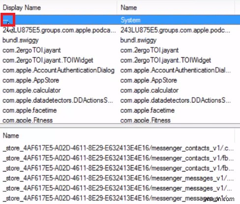The width and height of the screenshot is (240, 204).
Task: Click com.apple.datadetectors.DDActionsS... in the Name column
Action: (x=176, y=101)
